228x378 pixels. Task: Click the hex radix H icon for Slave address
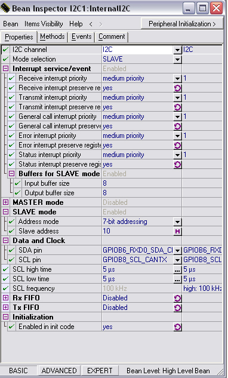177,232
